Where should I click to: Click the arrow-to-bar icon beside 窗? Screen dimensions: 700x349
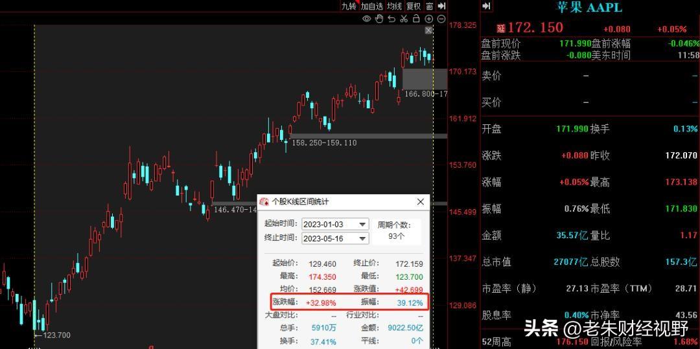[441, 6]
